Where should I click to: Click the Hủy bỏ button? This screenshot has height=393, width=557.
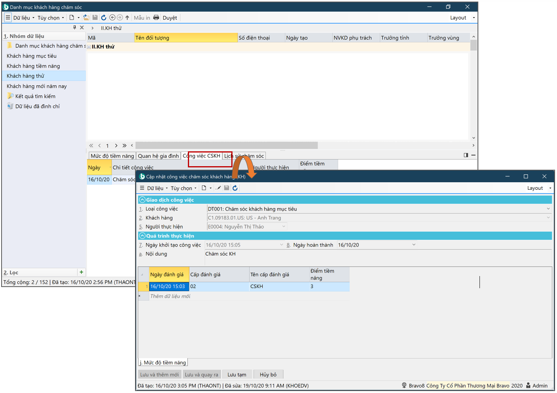pos(268,375)
